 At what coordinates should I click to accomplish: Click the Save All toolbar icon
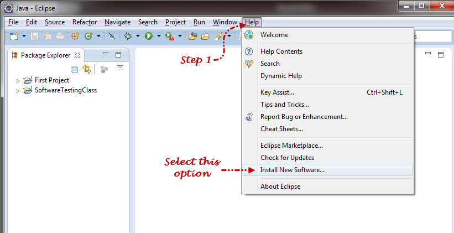(x=47, y=36)
